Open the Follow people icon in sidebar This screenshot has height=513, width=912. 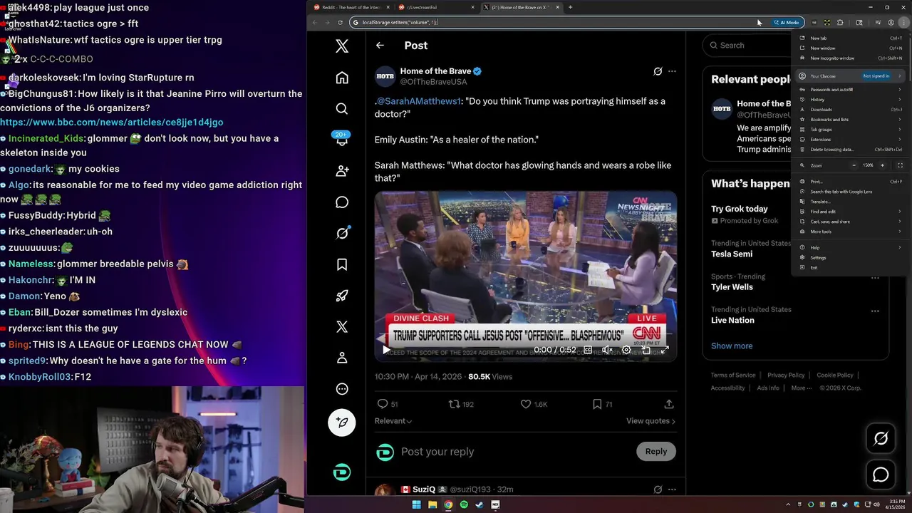342,171
